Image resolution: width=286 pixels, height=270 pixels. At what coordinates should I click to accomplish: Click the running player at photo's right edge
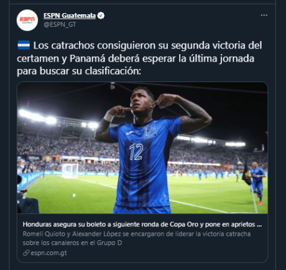[x=257, y=183]
